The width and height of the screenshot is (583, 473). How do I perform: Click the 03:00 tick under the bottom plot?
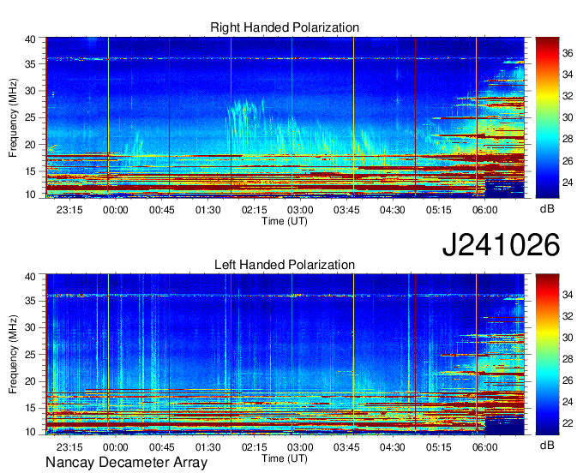[x=300, y=447]
